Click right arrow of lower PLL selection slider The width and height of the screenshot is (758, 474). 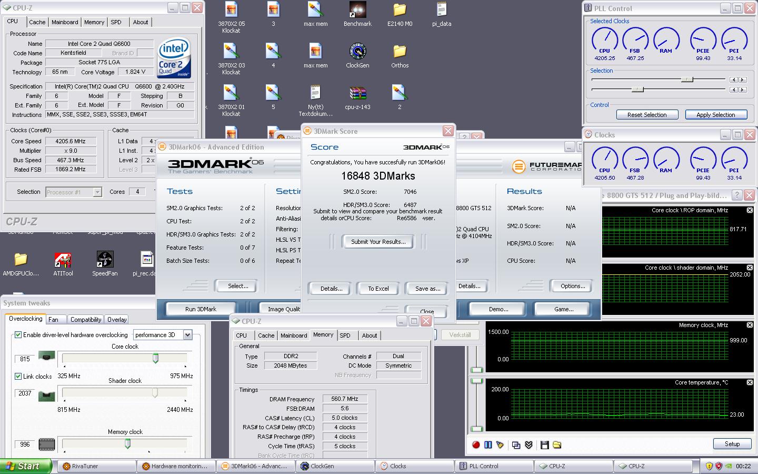[x=742, y=90]
